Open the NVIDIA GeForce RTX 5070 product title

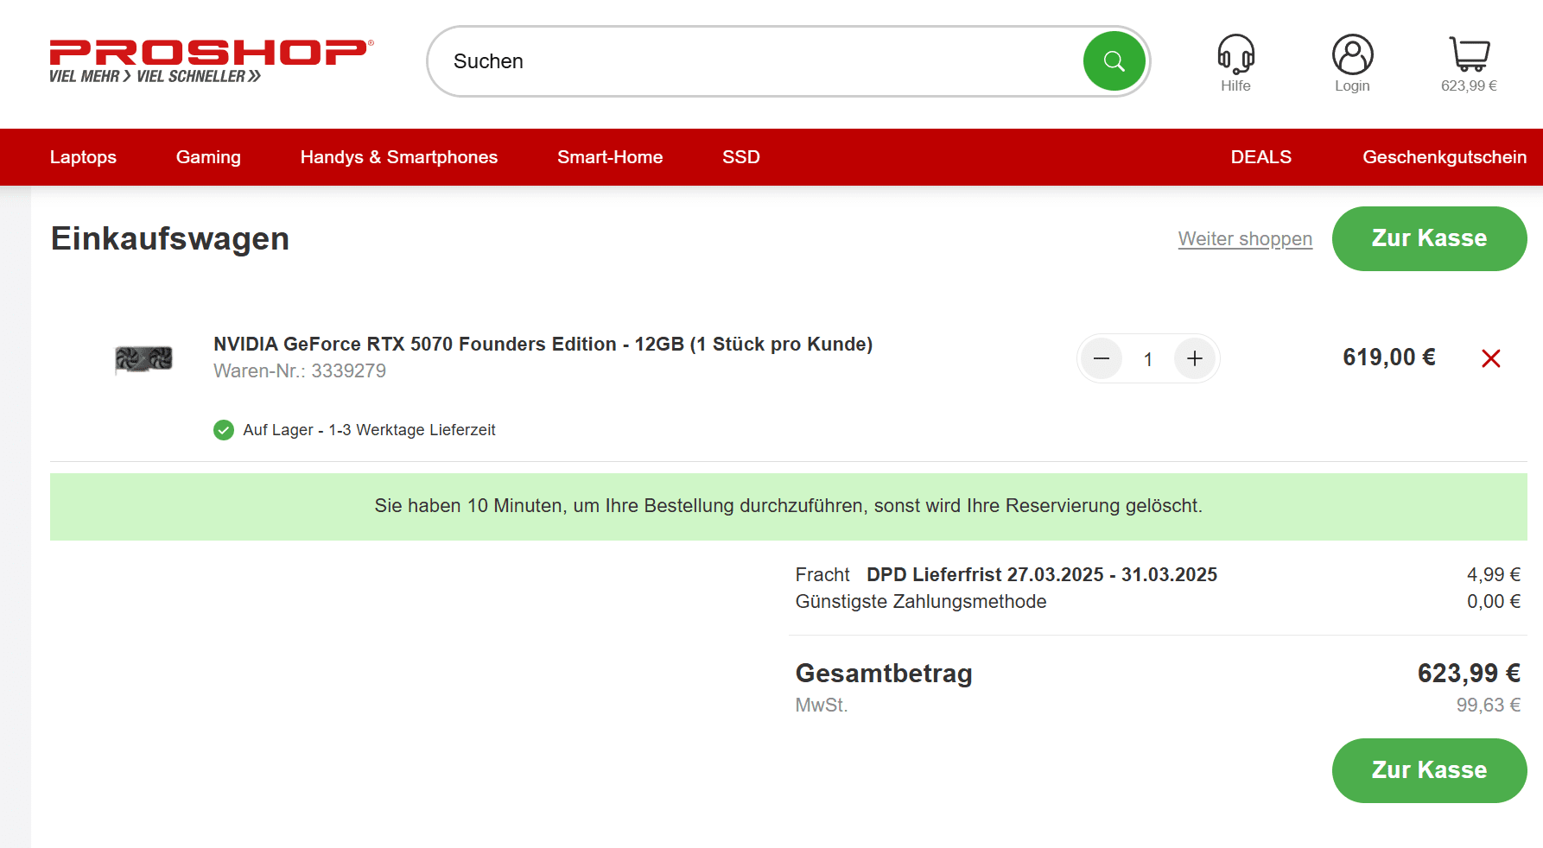543,344
